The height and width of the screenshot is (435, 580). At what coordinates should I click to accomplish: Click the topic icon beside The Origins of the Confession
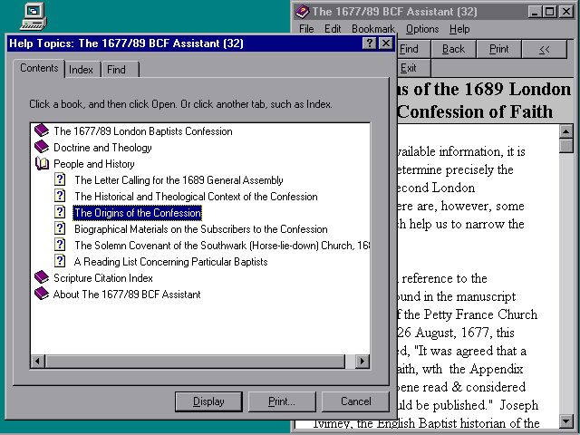tap(60, 212)
